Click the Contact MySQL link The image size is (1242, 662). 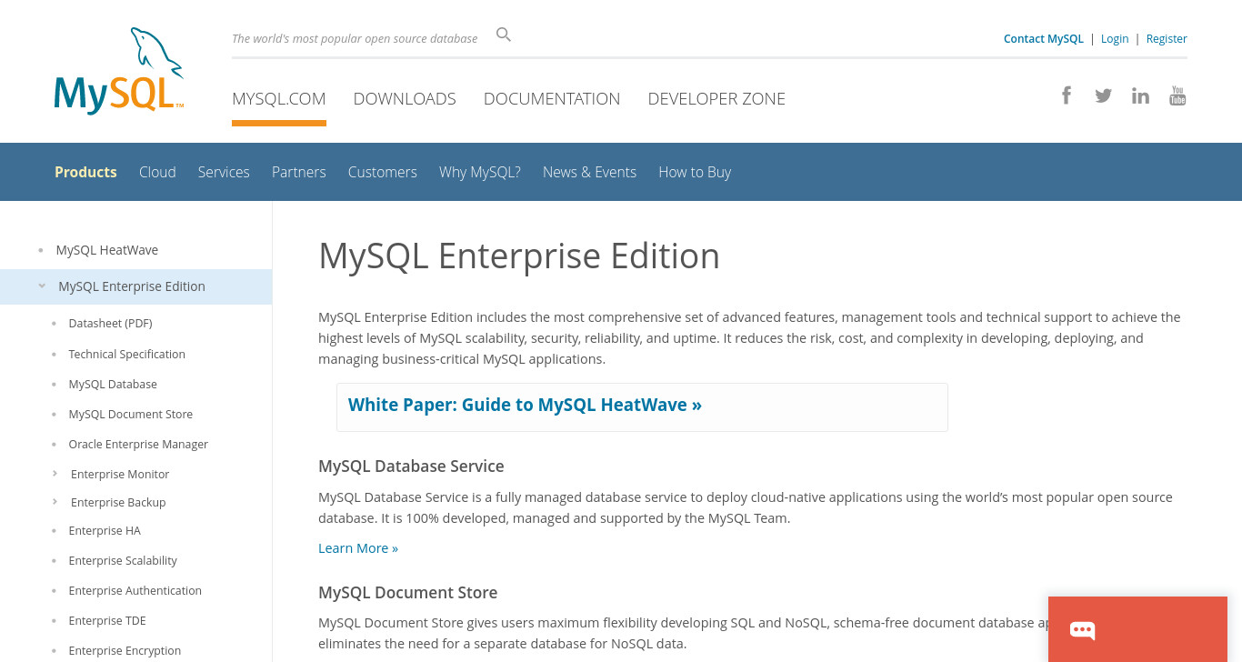[x=1044, y=38]
